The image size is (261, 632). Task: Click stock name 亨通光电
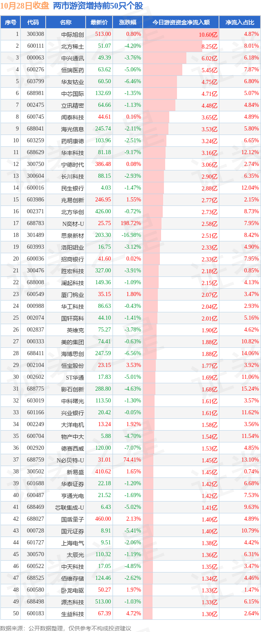[73, 496]
